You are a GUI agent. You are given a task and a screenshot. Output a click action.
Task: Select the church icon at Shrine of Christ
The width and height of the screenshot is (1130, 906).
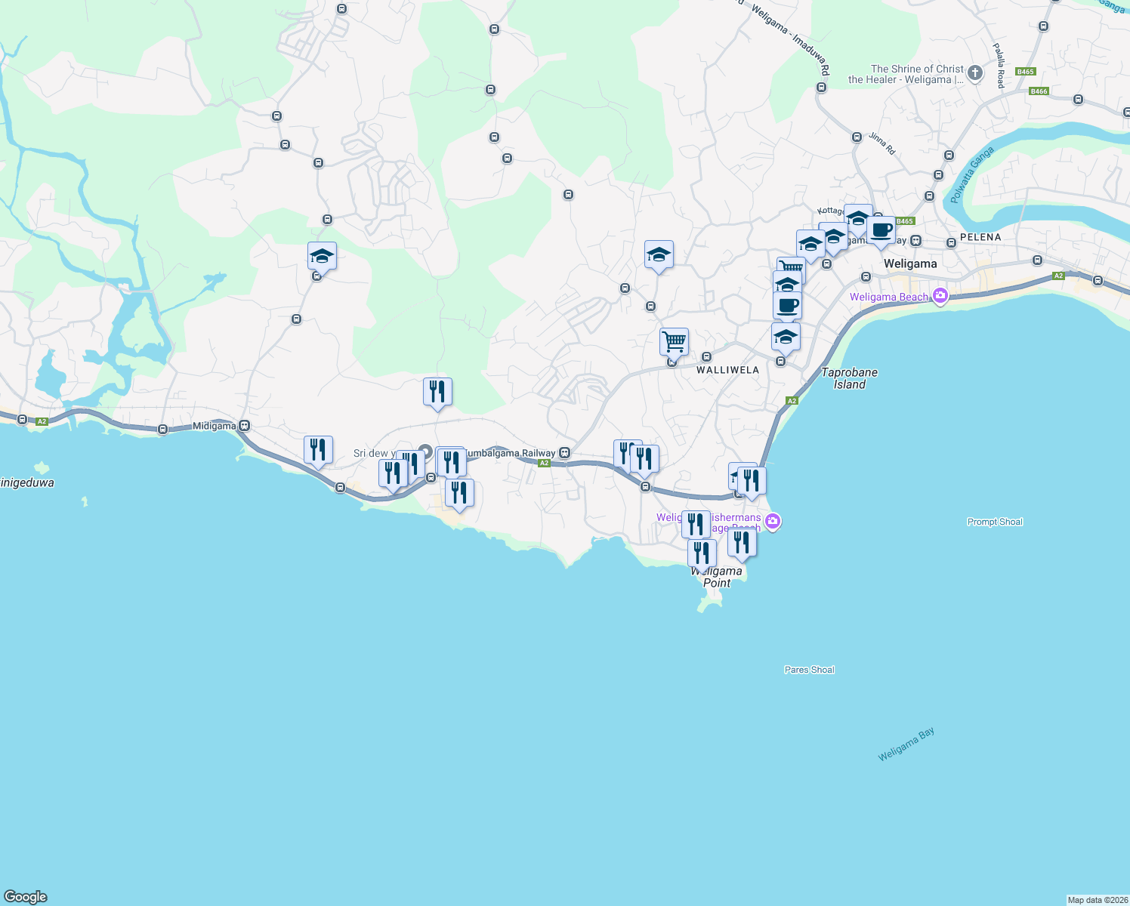[x=974, y=74]
